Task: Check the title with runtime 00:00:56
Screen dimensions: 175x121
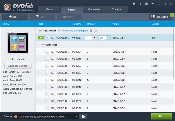Action: [x=47, y=101]
